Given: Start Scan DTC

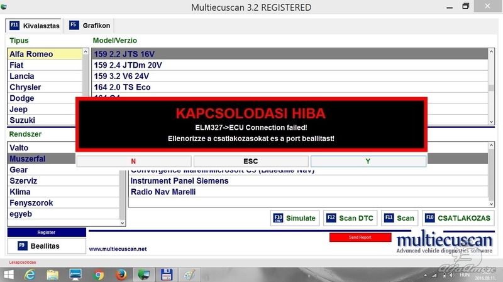Looking at the screenshot, I should (350, 218).
